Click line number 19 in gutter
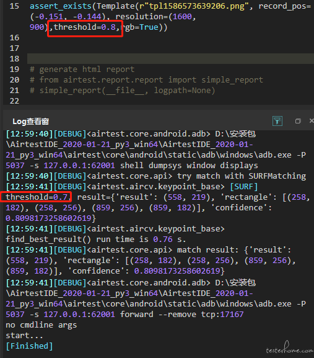 (14, 69)
